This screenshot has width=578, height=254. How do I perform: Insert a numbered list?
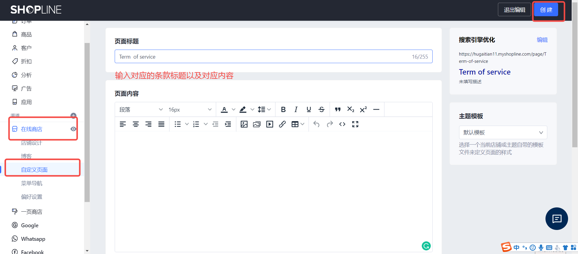[x=196, y=124]
